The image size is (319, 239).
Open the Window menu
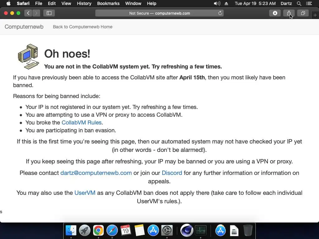[x=133, y=3]
